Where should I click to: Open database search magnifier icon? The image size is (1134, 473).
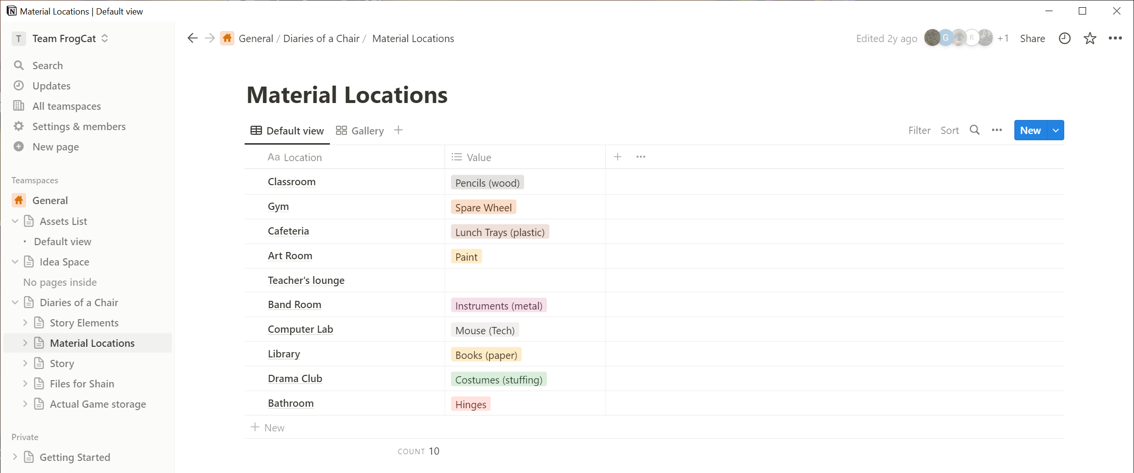974,130
